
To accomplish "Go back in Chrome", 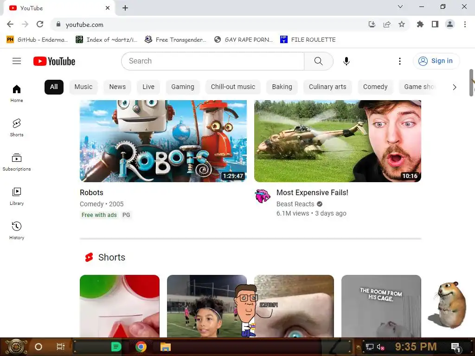I will tap(10, 24).
